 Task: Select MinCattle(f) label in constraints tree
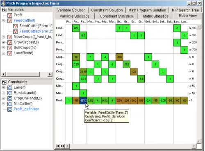23,104
